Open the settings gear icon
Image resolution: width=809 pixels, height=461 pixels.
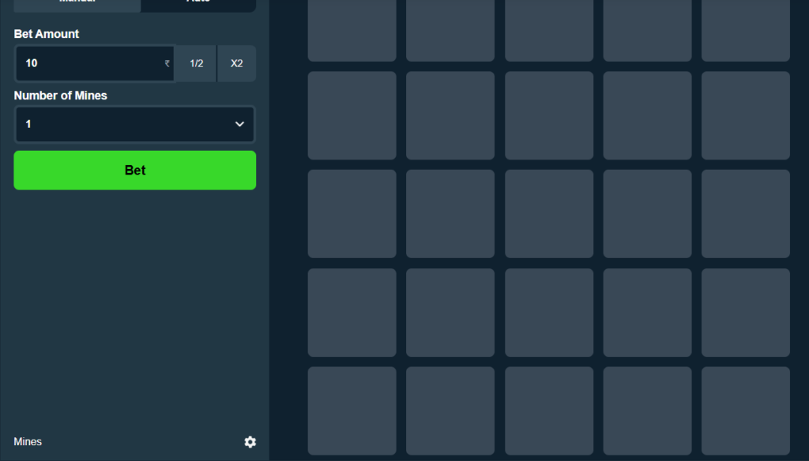tap(250, 442)
